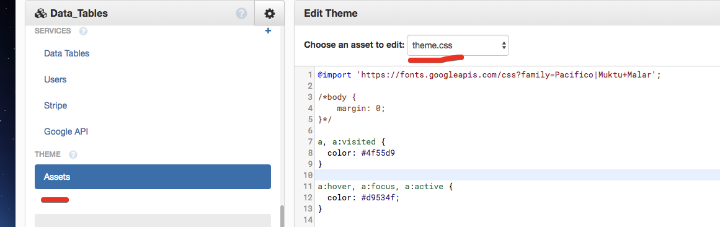Click the color value #4f55d9 in code
720x227 pixels.
click(378, 153)
